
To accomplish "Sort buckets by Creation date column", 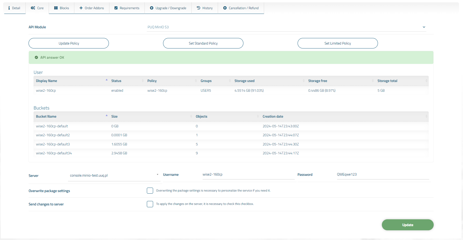I will coord(344,116).
